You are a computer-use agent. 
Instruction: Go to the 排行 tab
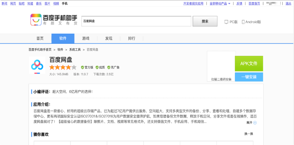(x=132, y=39)
